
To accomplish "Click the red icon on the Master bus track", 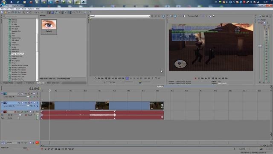I will 37,142.
